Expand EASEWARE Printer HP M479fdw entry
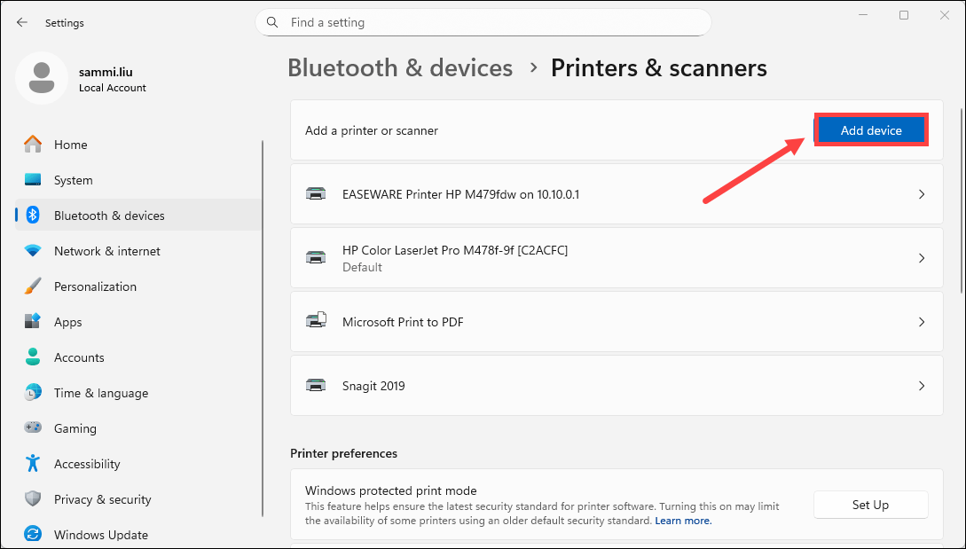 click(921, 194)
